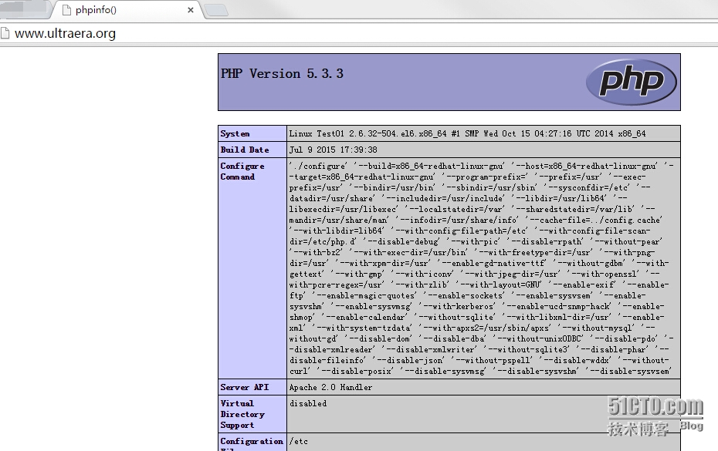Click the page icon beside the URL
718x451 pixels.
pyautogui.click(x=5, y=33)
